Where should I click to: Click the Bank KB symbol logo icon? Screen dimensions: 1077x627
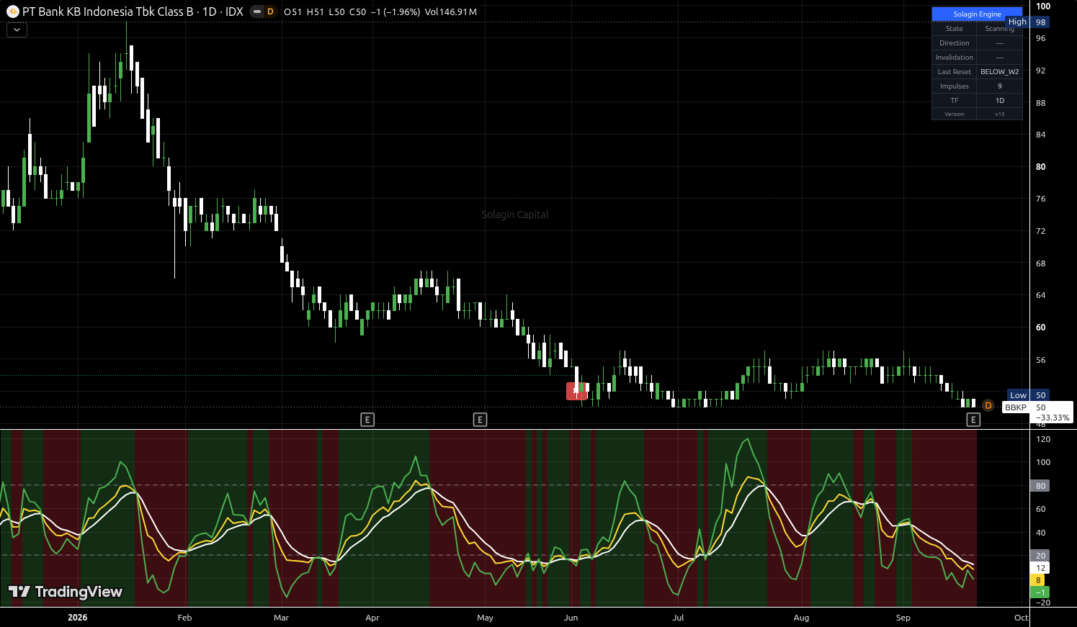point(12,12)
